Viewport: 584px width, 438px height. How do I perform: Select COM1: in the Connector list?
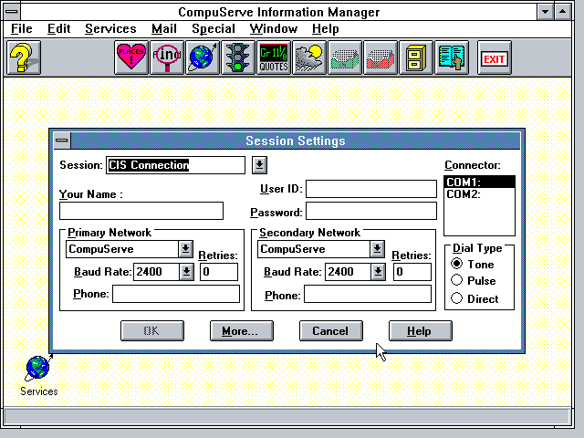[x=479, y=182]
